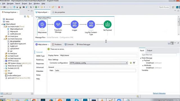Select log4j2.xml in Package Explorer

[14, 46]
